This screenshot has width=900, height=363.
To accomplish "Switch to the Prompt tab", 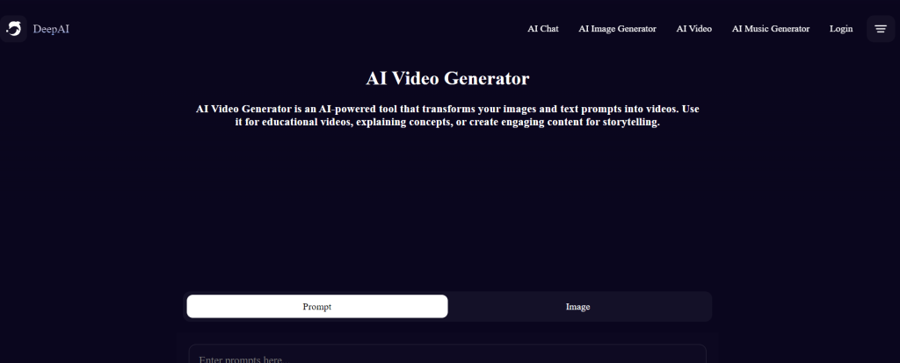I will 316,307.
